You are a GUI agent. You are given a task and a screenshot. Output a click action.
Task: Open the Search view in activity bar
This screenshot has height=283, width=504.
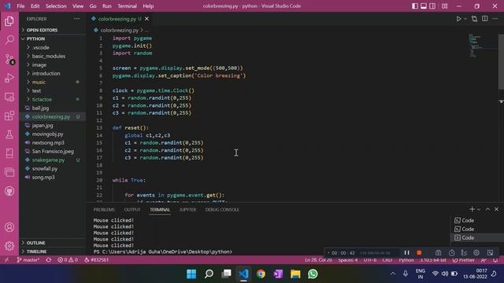(x=9, y=40)
